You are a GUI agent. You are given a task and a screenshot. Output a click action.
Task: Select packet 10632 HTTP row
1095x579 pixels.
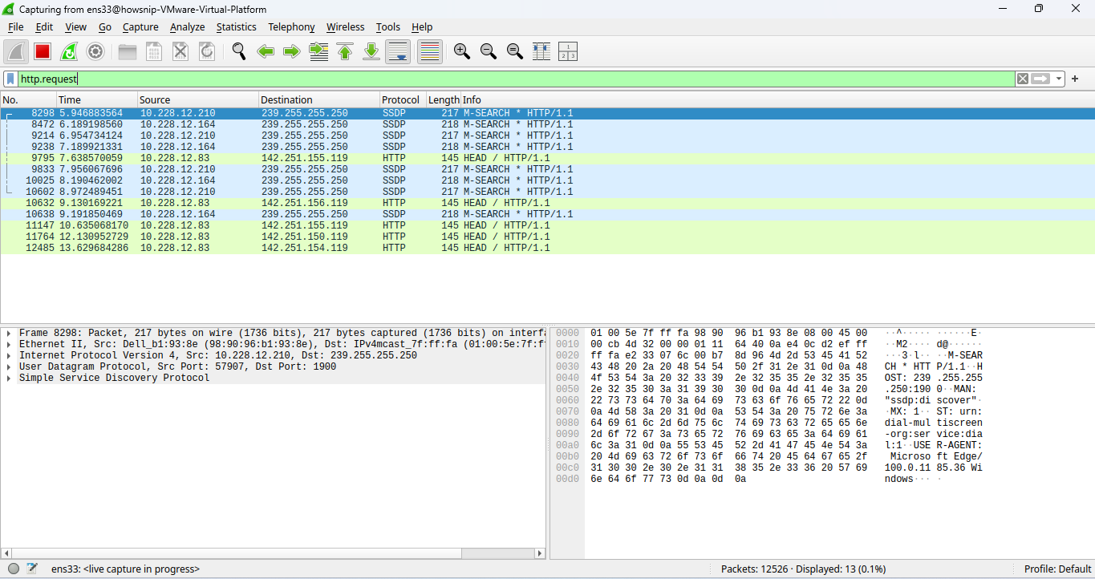[x=547, y=203]
